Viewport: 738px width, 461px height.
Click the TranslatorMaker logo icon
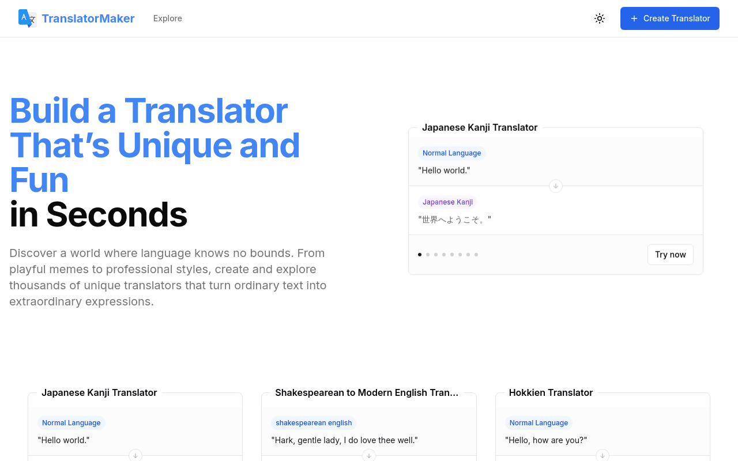(x=28, y=18)
